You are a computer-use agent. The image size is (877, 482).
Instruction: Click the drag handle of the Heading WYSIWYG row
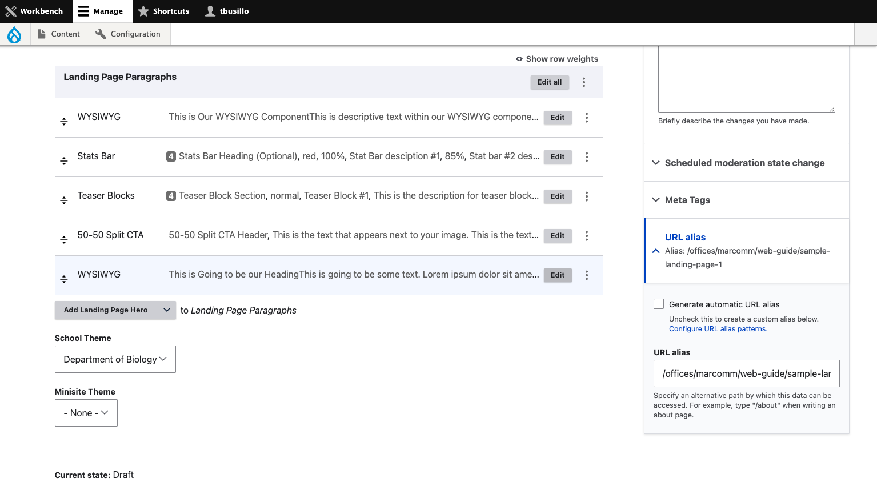click(64, 279)
